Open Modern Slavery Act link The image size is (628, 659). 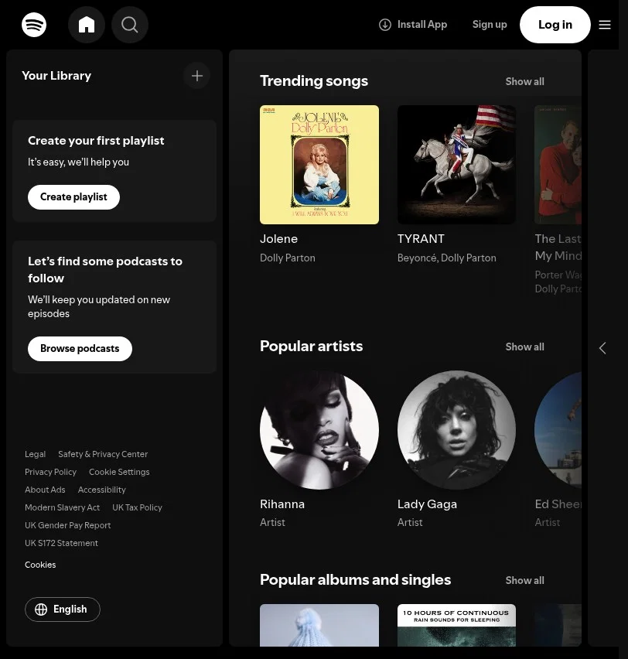[x=62, y=507]
